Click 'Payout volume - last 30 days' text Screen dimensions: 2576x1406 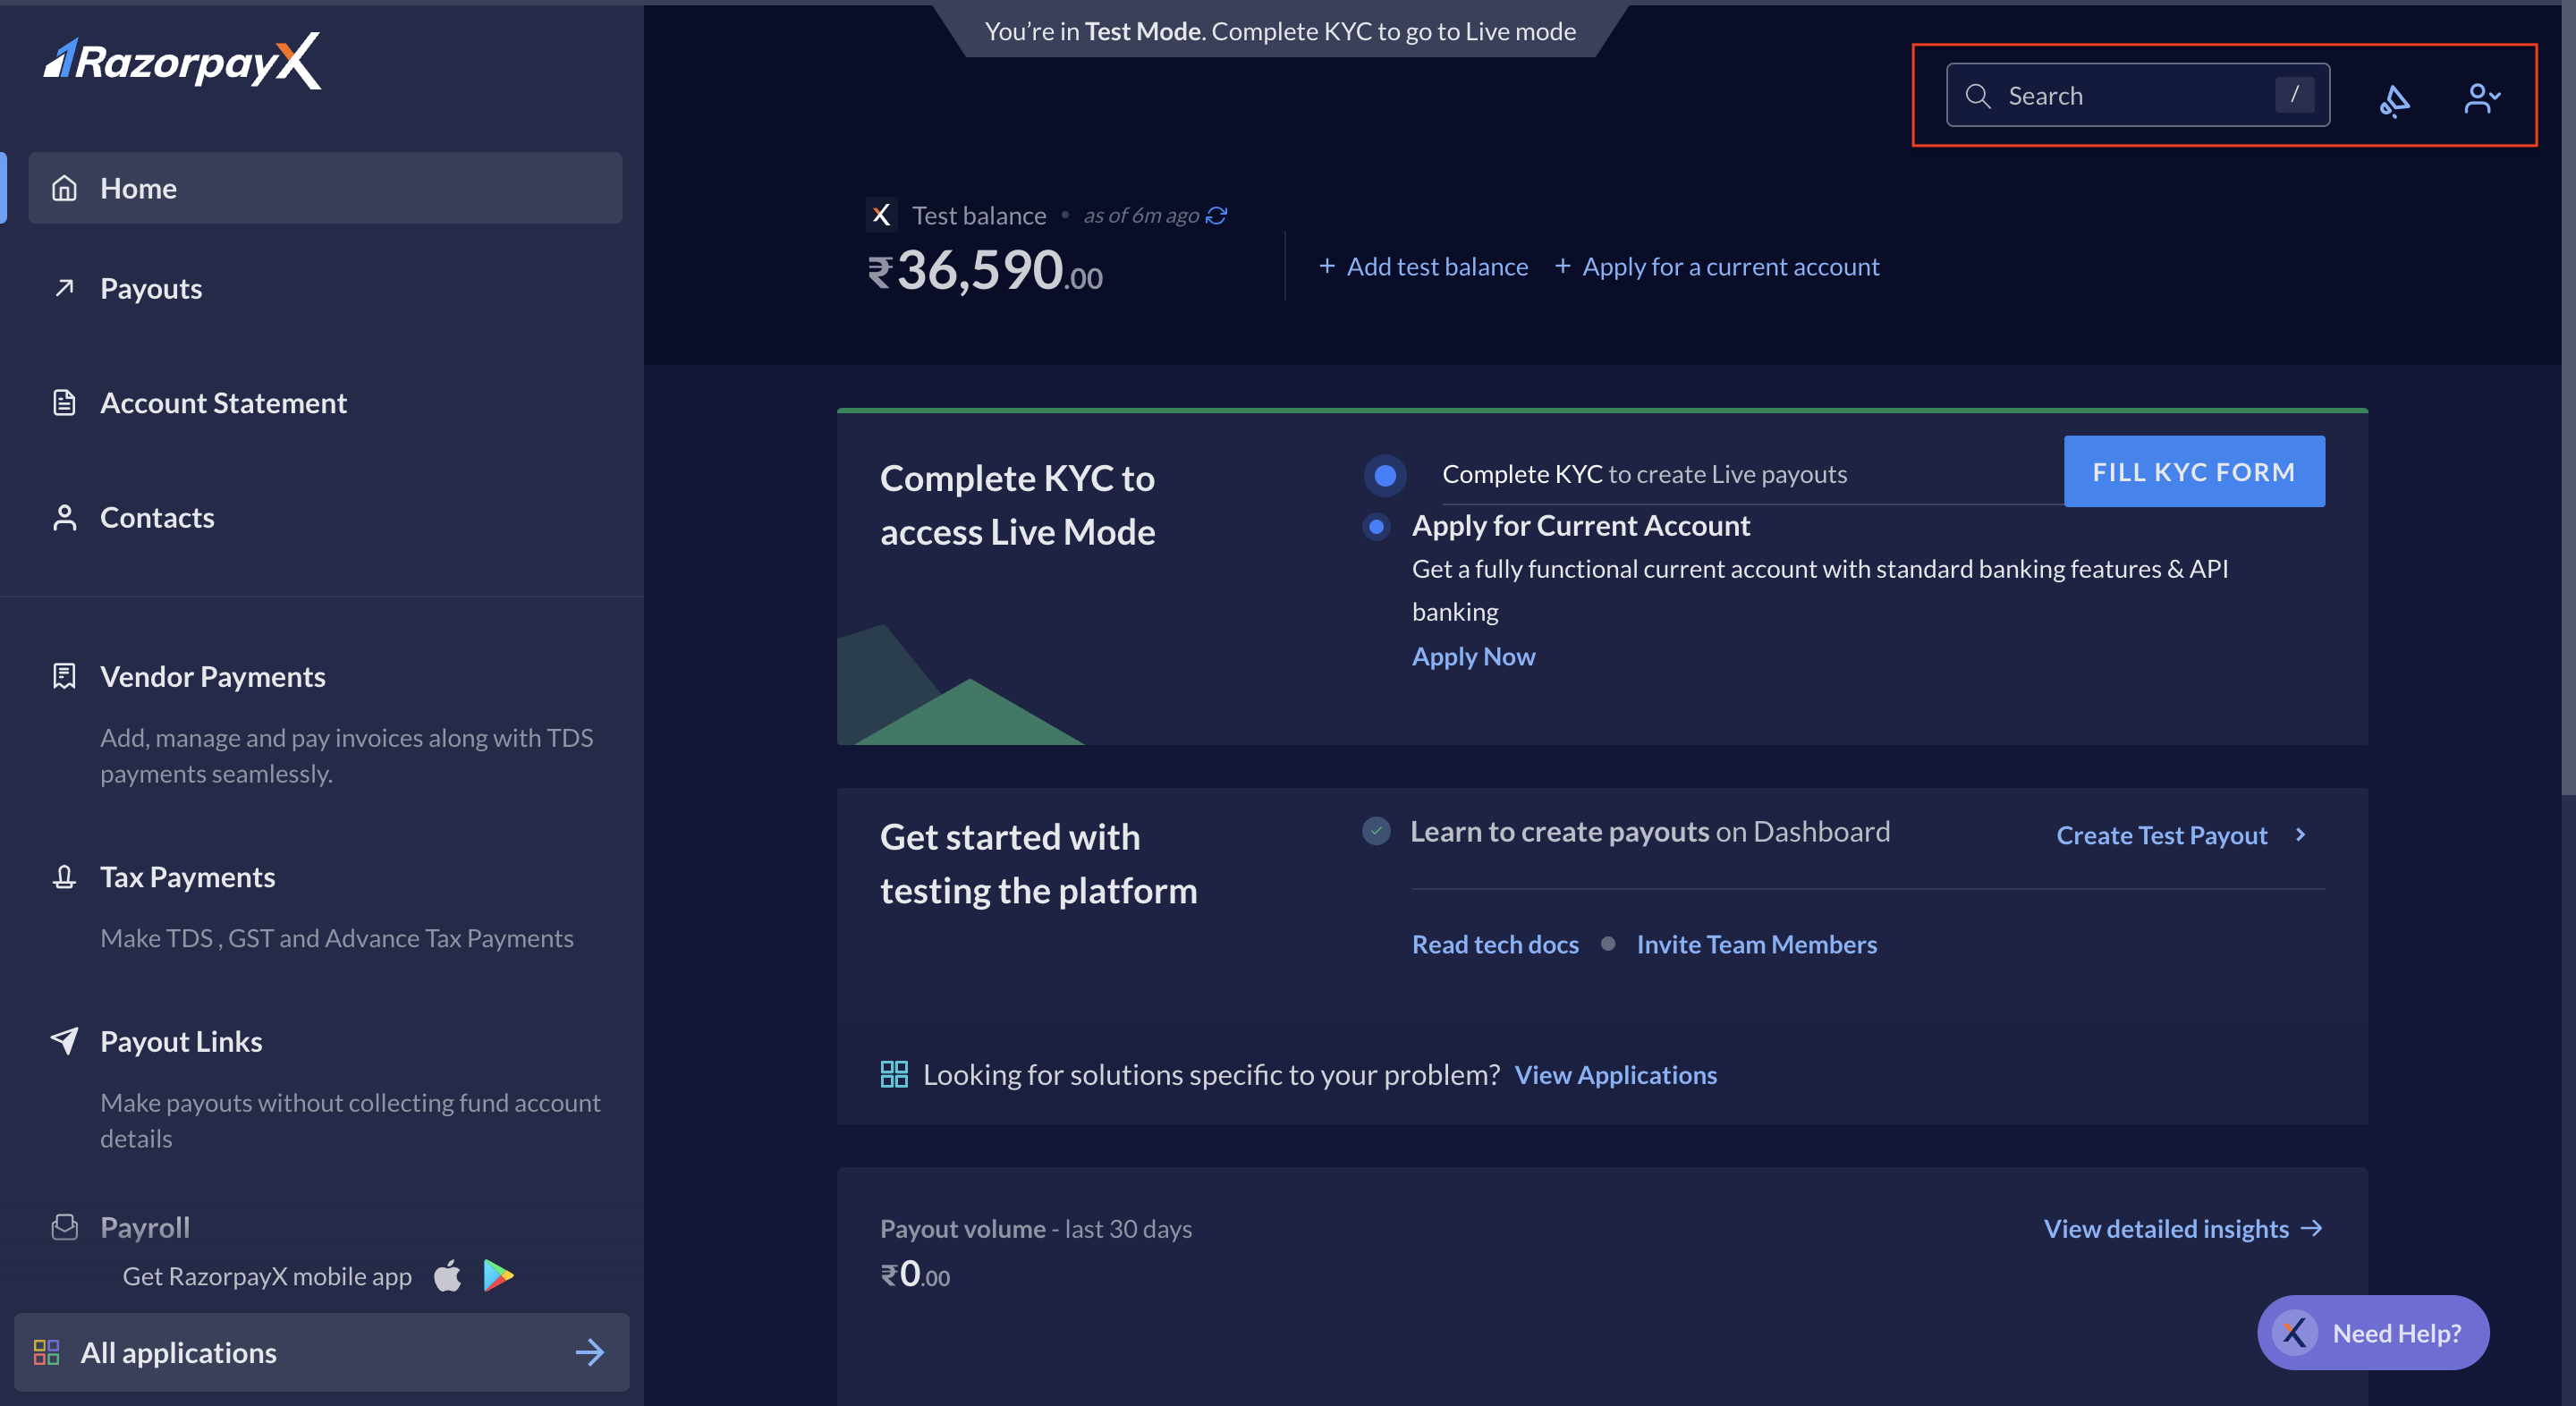pyautogui.click(x=1035, y=1228)
